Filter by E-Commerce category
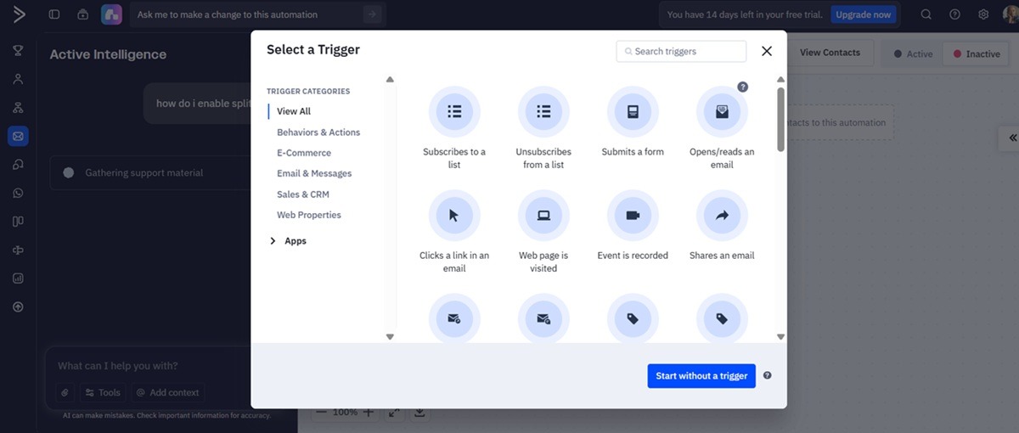This screenshot has width=1019, height=433. click(304, 153)
